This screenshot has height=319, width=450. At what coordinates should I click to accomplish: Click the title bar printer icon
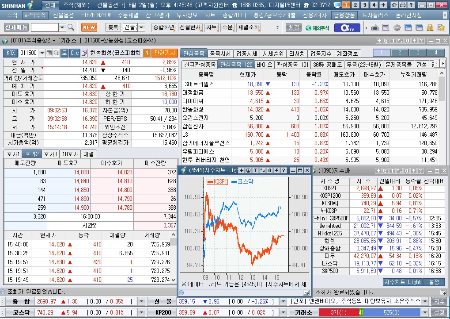[403, 4]
